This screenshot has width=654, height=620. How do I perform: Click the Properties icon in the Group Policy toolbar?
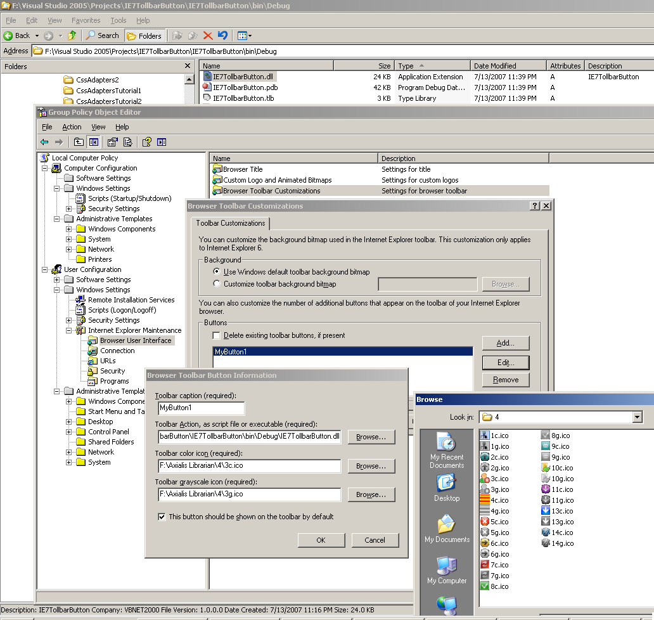click(x=113, y=142)
